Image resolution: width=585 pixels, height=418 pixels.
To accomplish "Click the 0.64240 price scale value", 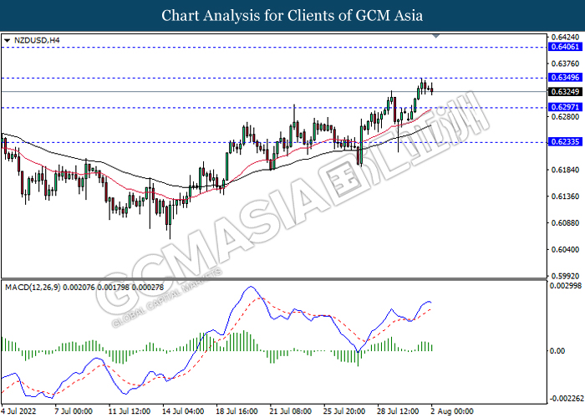I will pos(565,38).
